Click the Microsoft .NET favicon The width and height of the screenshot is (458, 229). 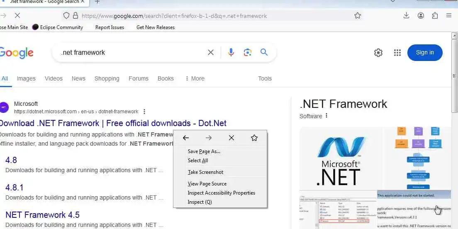click(3, 107)
